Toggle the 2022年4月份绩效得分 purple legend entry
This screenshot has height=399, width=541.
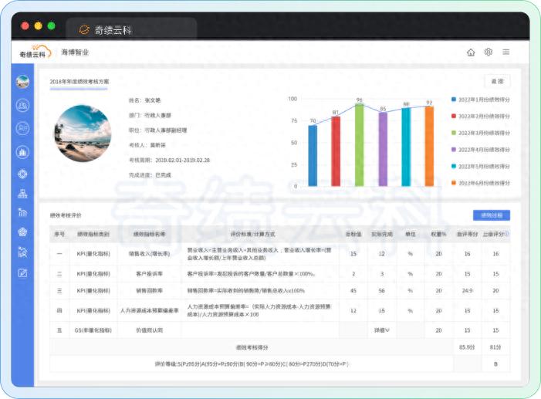pyautogui.click(x=480, y=150)
